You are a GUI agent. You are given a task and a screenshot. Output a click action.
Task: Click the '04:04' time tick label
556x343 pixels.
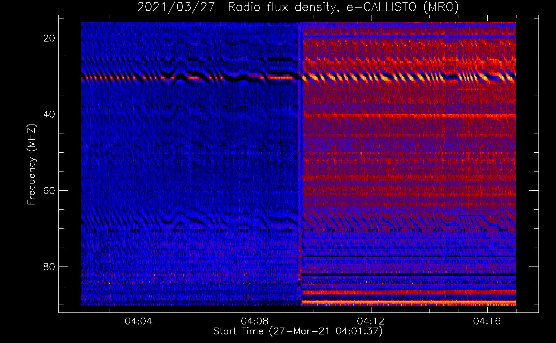(x=138, y=321)
